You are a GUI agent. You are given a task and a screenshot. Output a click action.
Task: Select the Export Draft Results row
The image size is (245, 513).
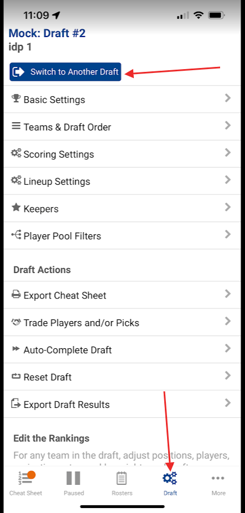point(122,404)
